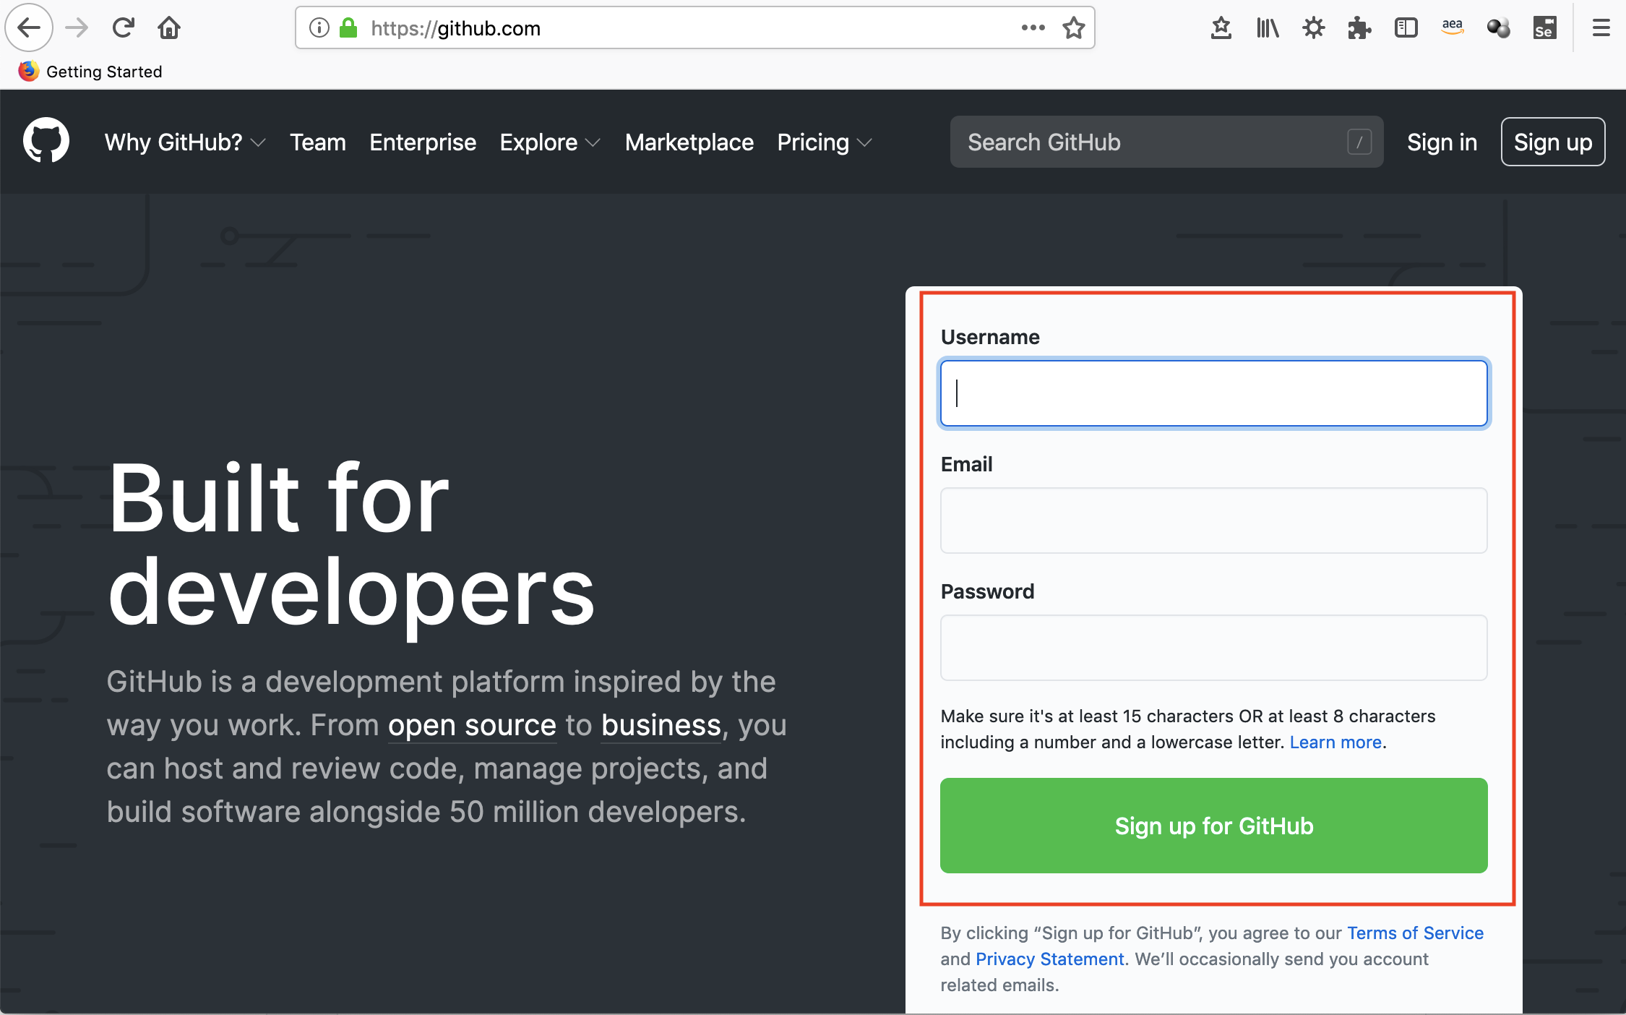The height and width of the screenshot is (1015, 1626).
Task: Go back with the browser back arrow
Action: pyautogui.click(x=29, y=28)
